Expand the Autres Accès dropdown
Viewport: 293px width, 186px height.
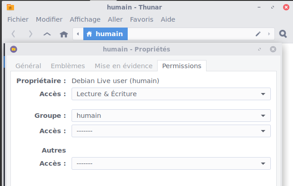(x=171, y=163)
